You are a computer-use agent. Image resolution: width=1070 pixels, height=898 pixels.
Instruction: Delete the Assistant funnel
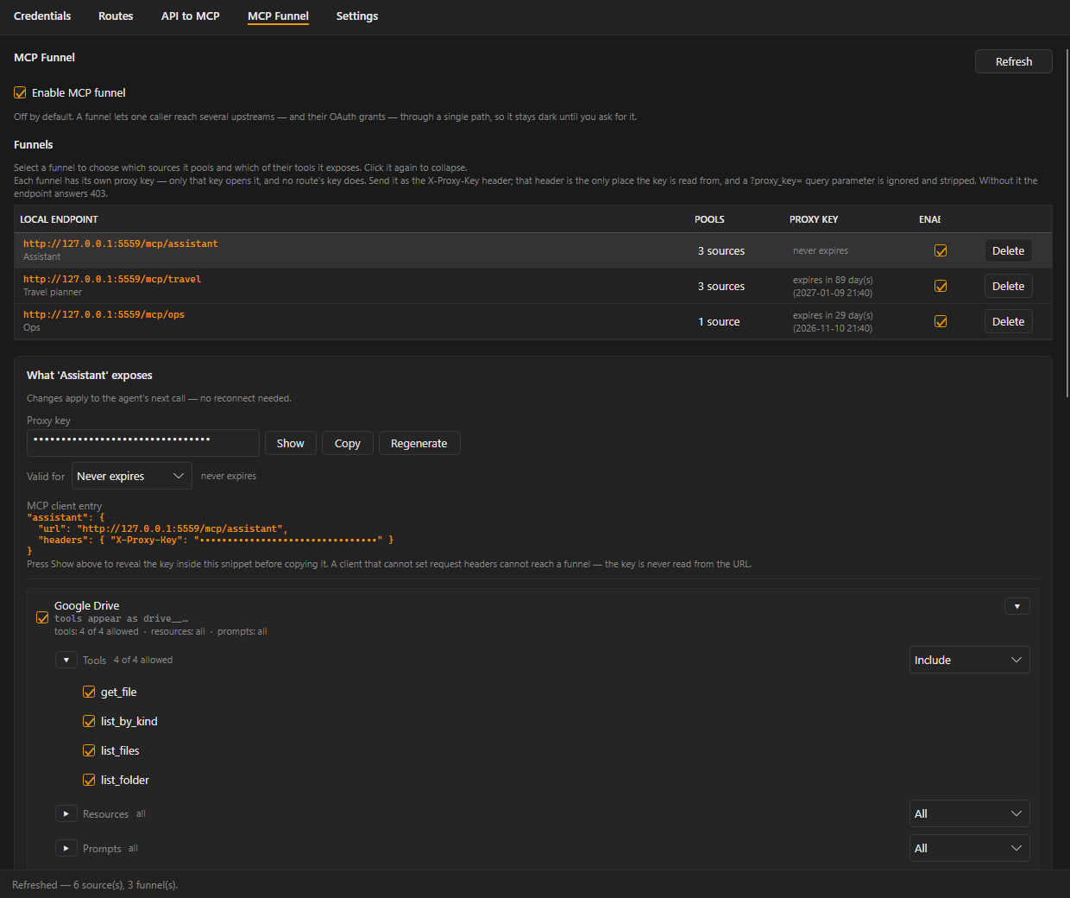coord(1008,250)
